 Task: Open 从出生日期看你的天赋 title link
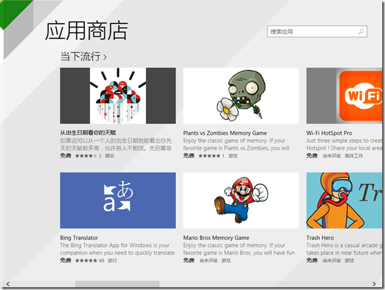click(x=88, y=133)
